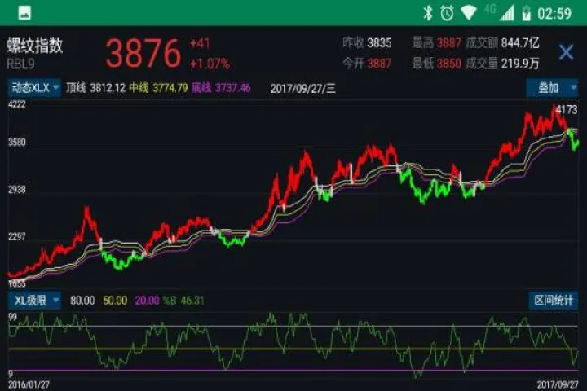Select the RBL9 contract code
This screenshot has width=587, height=391.
[20, 64]
